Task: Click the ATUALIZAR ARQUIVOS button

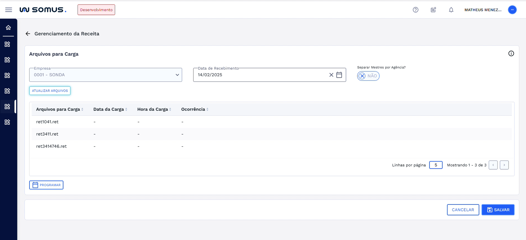Action: [50, 91]
